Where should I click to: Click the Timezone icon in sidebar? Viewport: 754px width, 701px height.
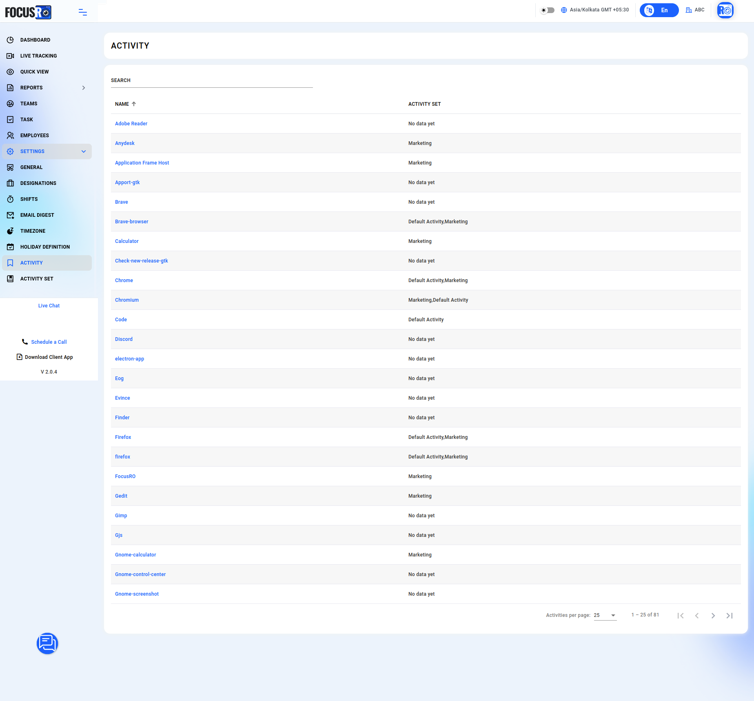[11, 231]
